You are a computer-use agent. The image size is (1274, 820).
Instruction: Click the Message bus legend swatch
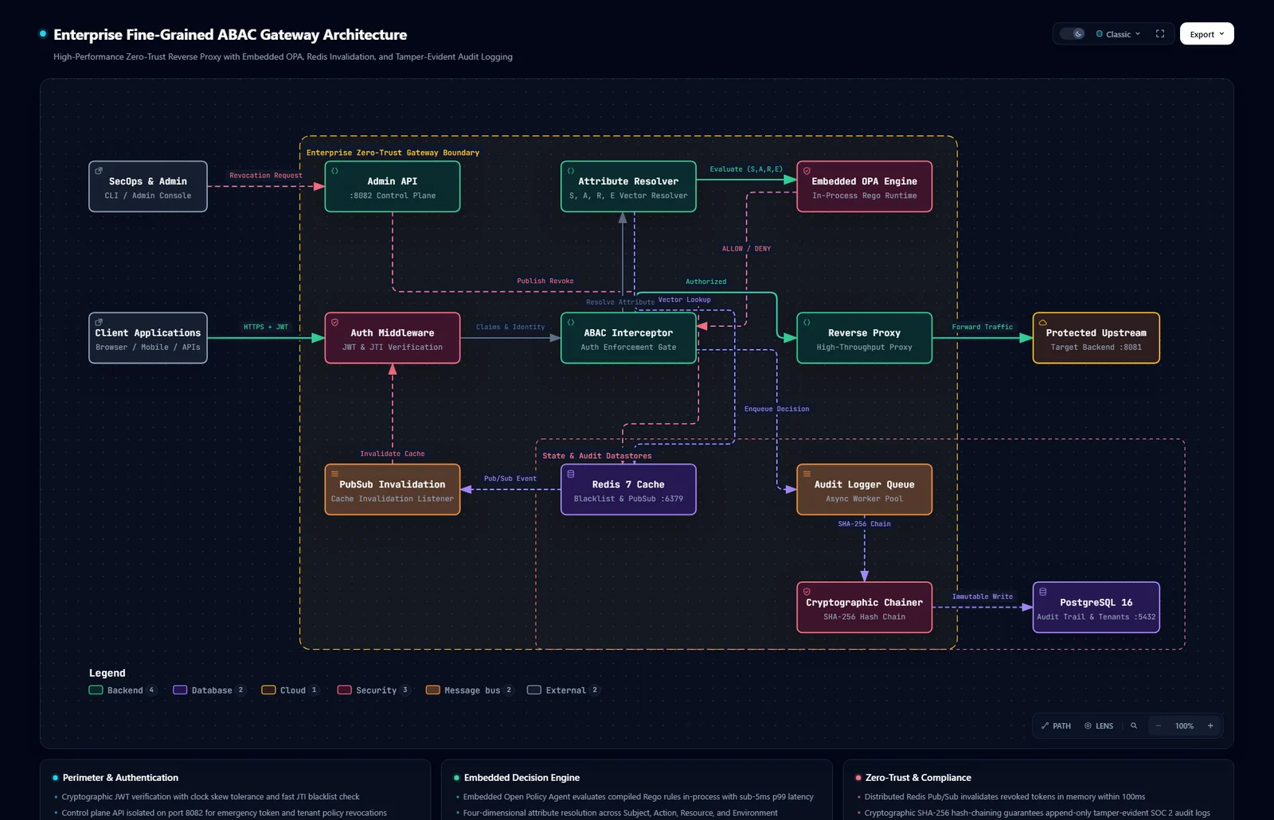pyautogui.click(x=433, y=690)
